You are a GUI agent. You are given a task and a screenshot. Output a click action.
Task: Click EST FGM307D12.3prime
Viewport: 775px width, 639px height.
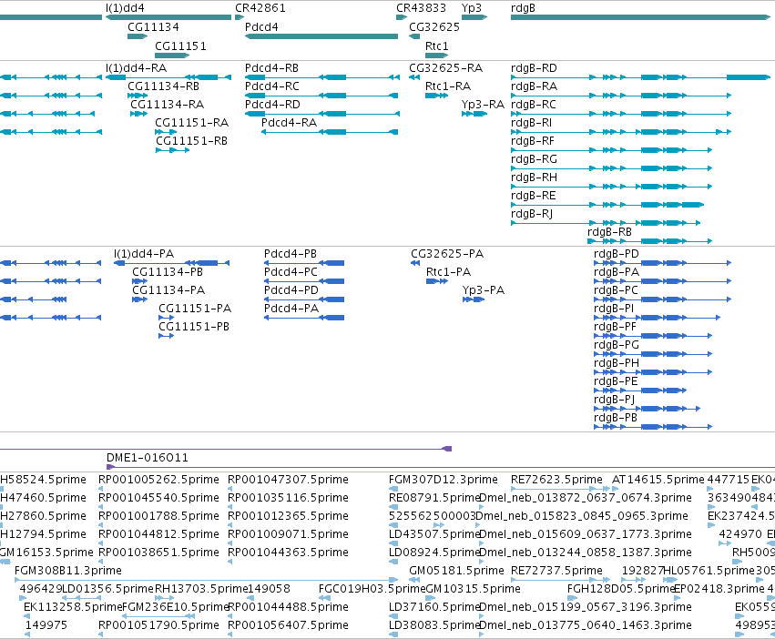pos(443,480)
